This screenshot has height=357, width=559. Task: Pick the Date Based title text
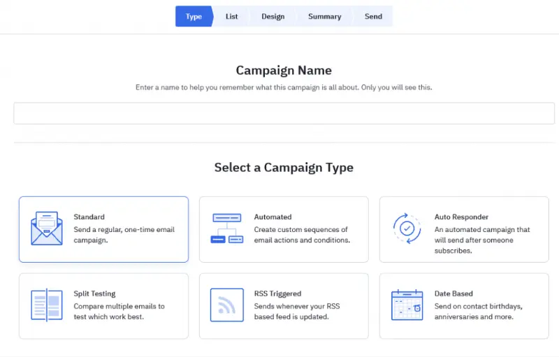[x=453, y=294]
